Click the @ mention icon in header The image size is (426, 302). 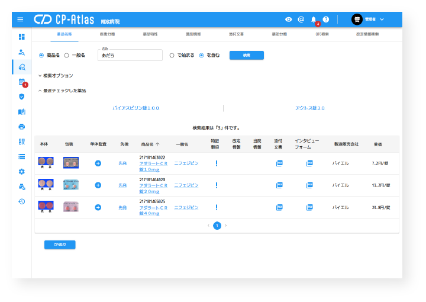(301, 20)
